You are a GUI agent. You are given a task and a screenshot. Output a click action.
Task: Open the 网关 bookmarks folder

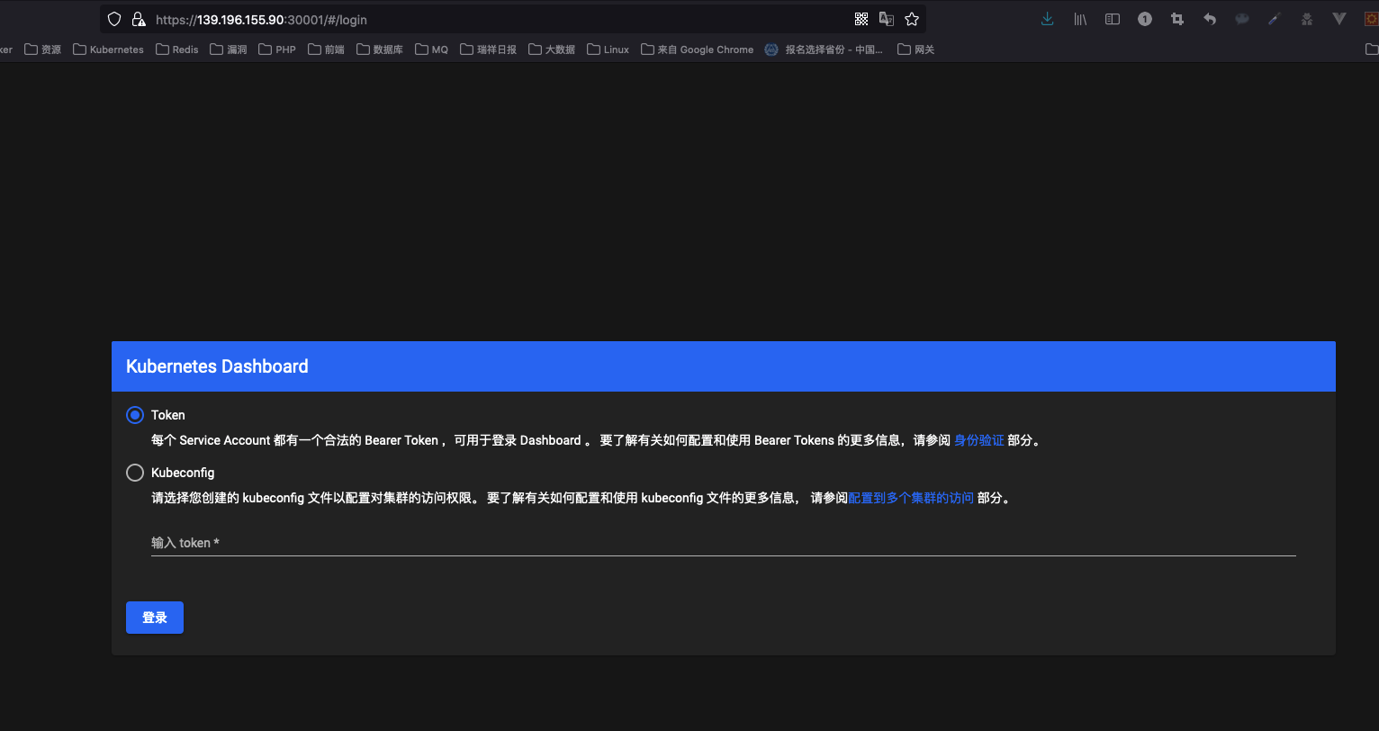click(916, 50)
